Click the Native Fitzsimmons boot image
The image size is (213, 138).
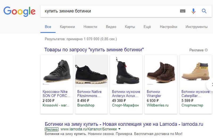[91, 71]
